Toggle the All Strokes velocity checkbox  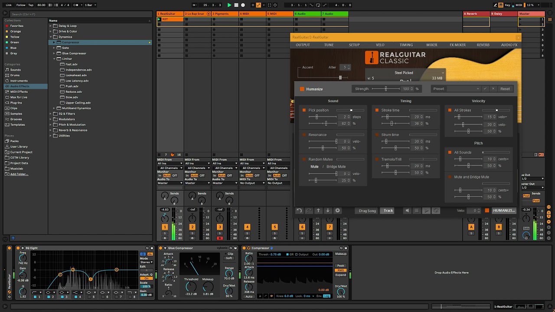[450, 110]
